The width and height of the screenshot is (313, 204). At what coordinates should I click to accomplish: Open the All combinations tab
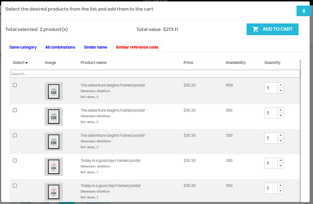[x=60, y=47]
